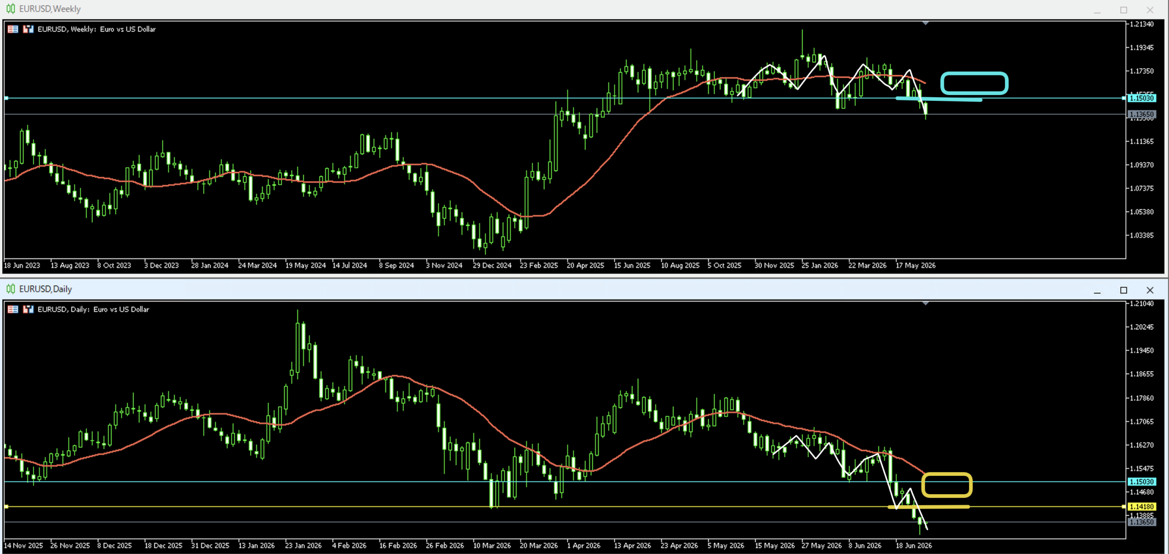Maximize the EURUSD,Daily chart window

tap(1123, 290)
